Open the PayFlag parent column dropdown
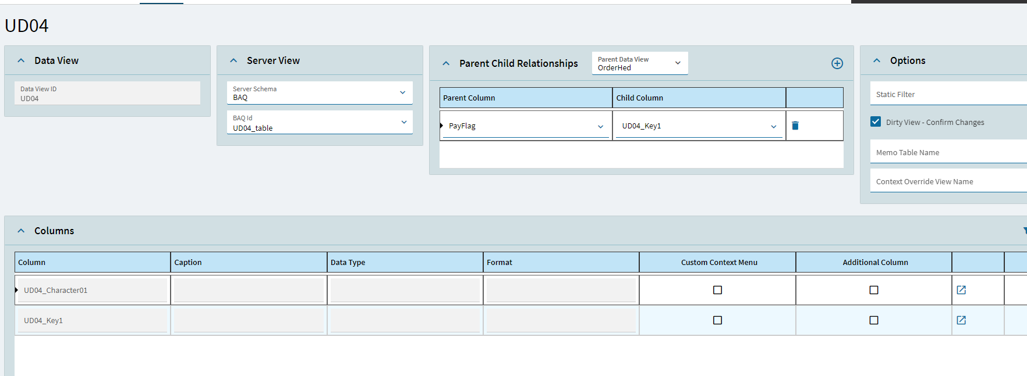 point(600,126)
